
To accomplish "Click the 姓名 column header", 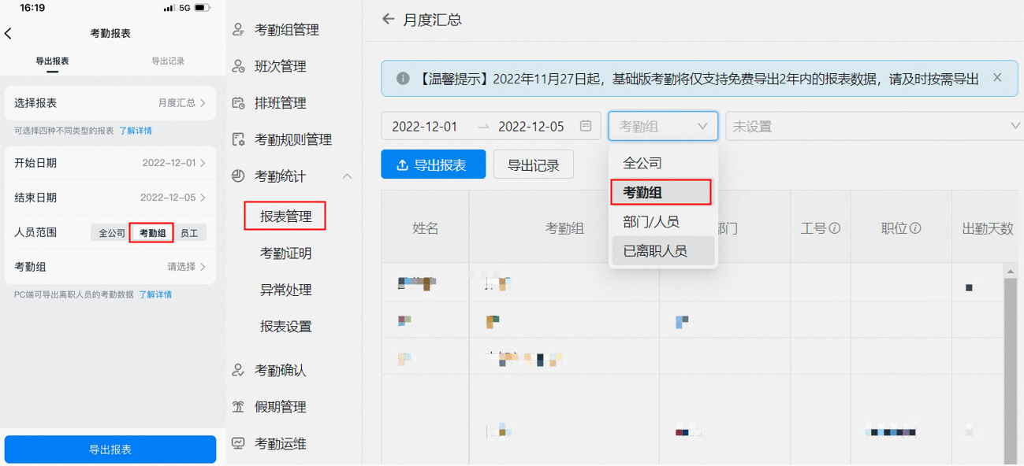I will tap(426, 228).
